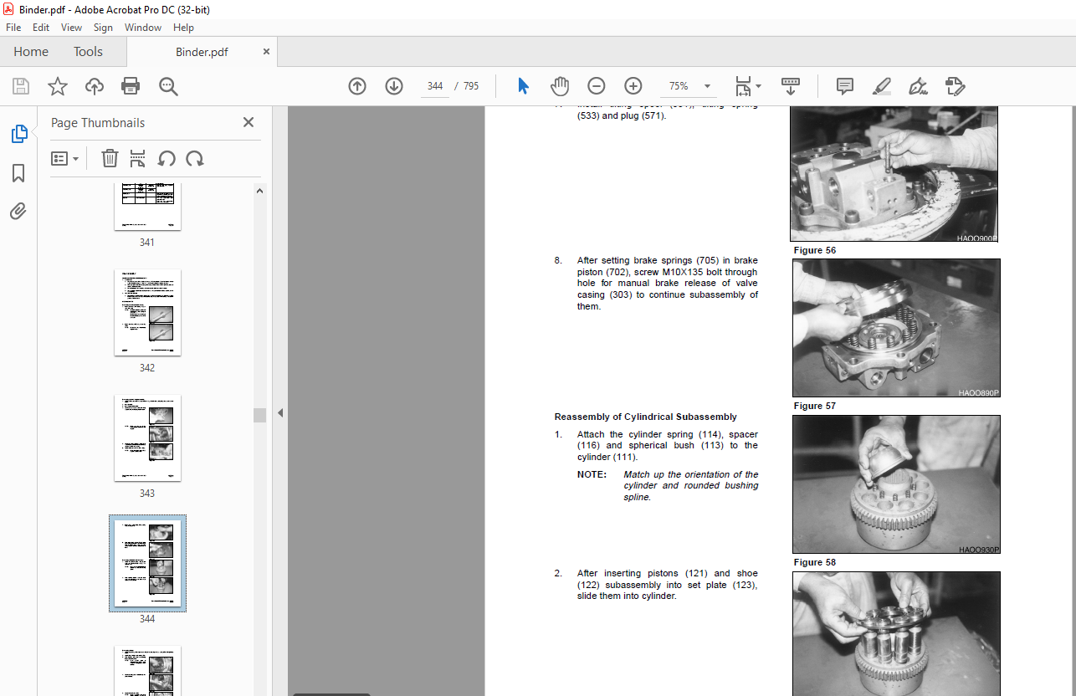This screenshot has height=696, width=1076.
Task: Open the View menu
Action: pyautogui.click(x=71, y=28)
